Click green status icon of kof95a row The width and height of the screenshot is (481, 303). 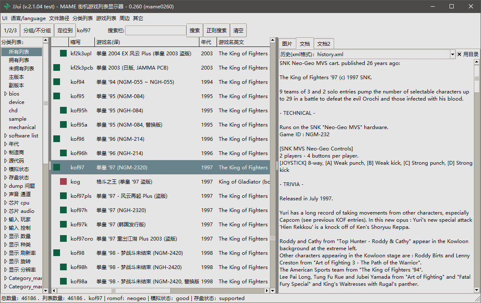pos(63,125)
